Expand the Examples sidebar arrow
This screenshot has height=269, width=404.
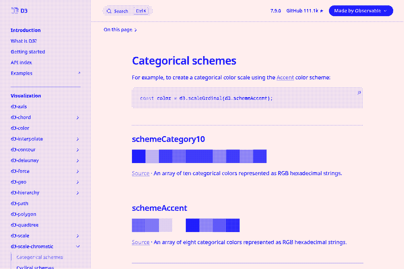point(79,73)
